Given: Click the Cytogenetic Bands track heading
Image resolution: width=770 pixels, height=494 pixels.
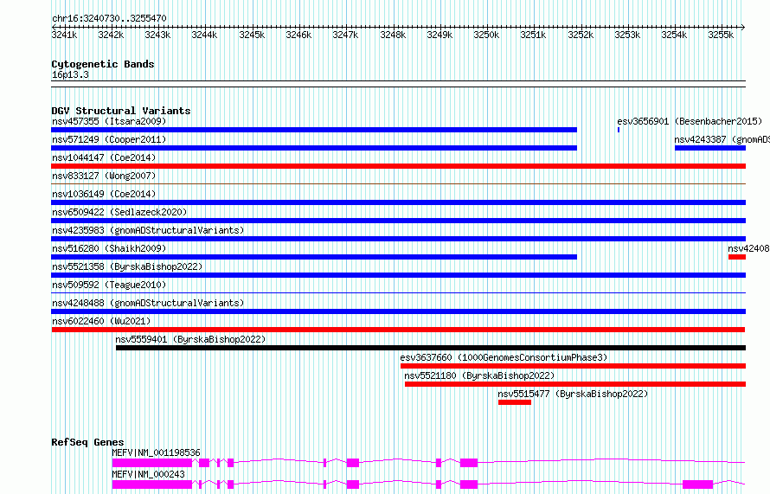Looking at the screenshot, I should click(103, 64).
